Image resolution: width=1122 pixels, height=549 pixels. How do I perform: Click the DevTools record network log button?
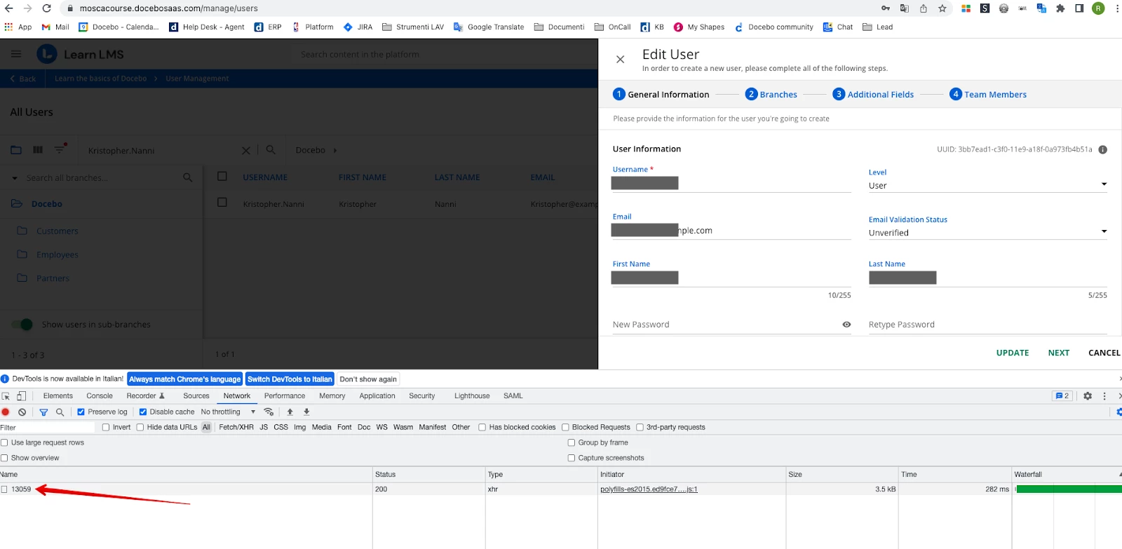(x=6, y=412)
